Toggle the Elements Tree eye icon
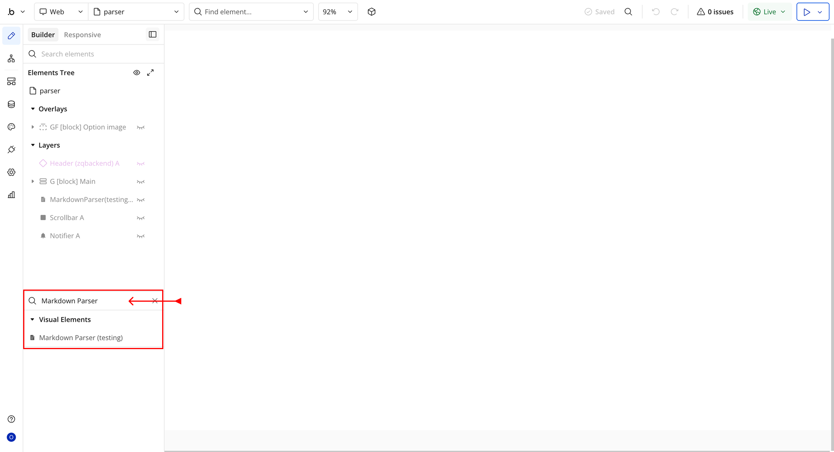Viewport: 834px width, 452px height. pyautogui.click(x=137, y=73)
